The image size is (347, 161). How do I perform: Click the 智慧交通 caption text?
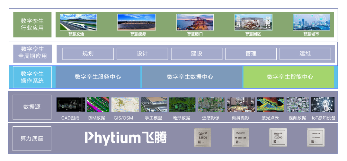pos(76,34)
